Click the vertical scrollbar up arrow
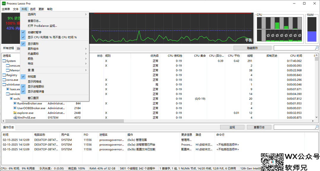This screenshot has width=320, height=171. click(316, 56)
